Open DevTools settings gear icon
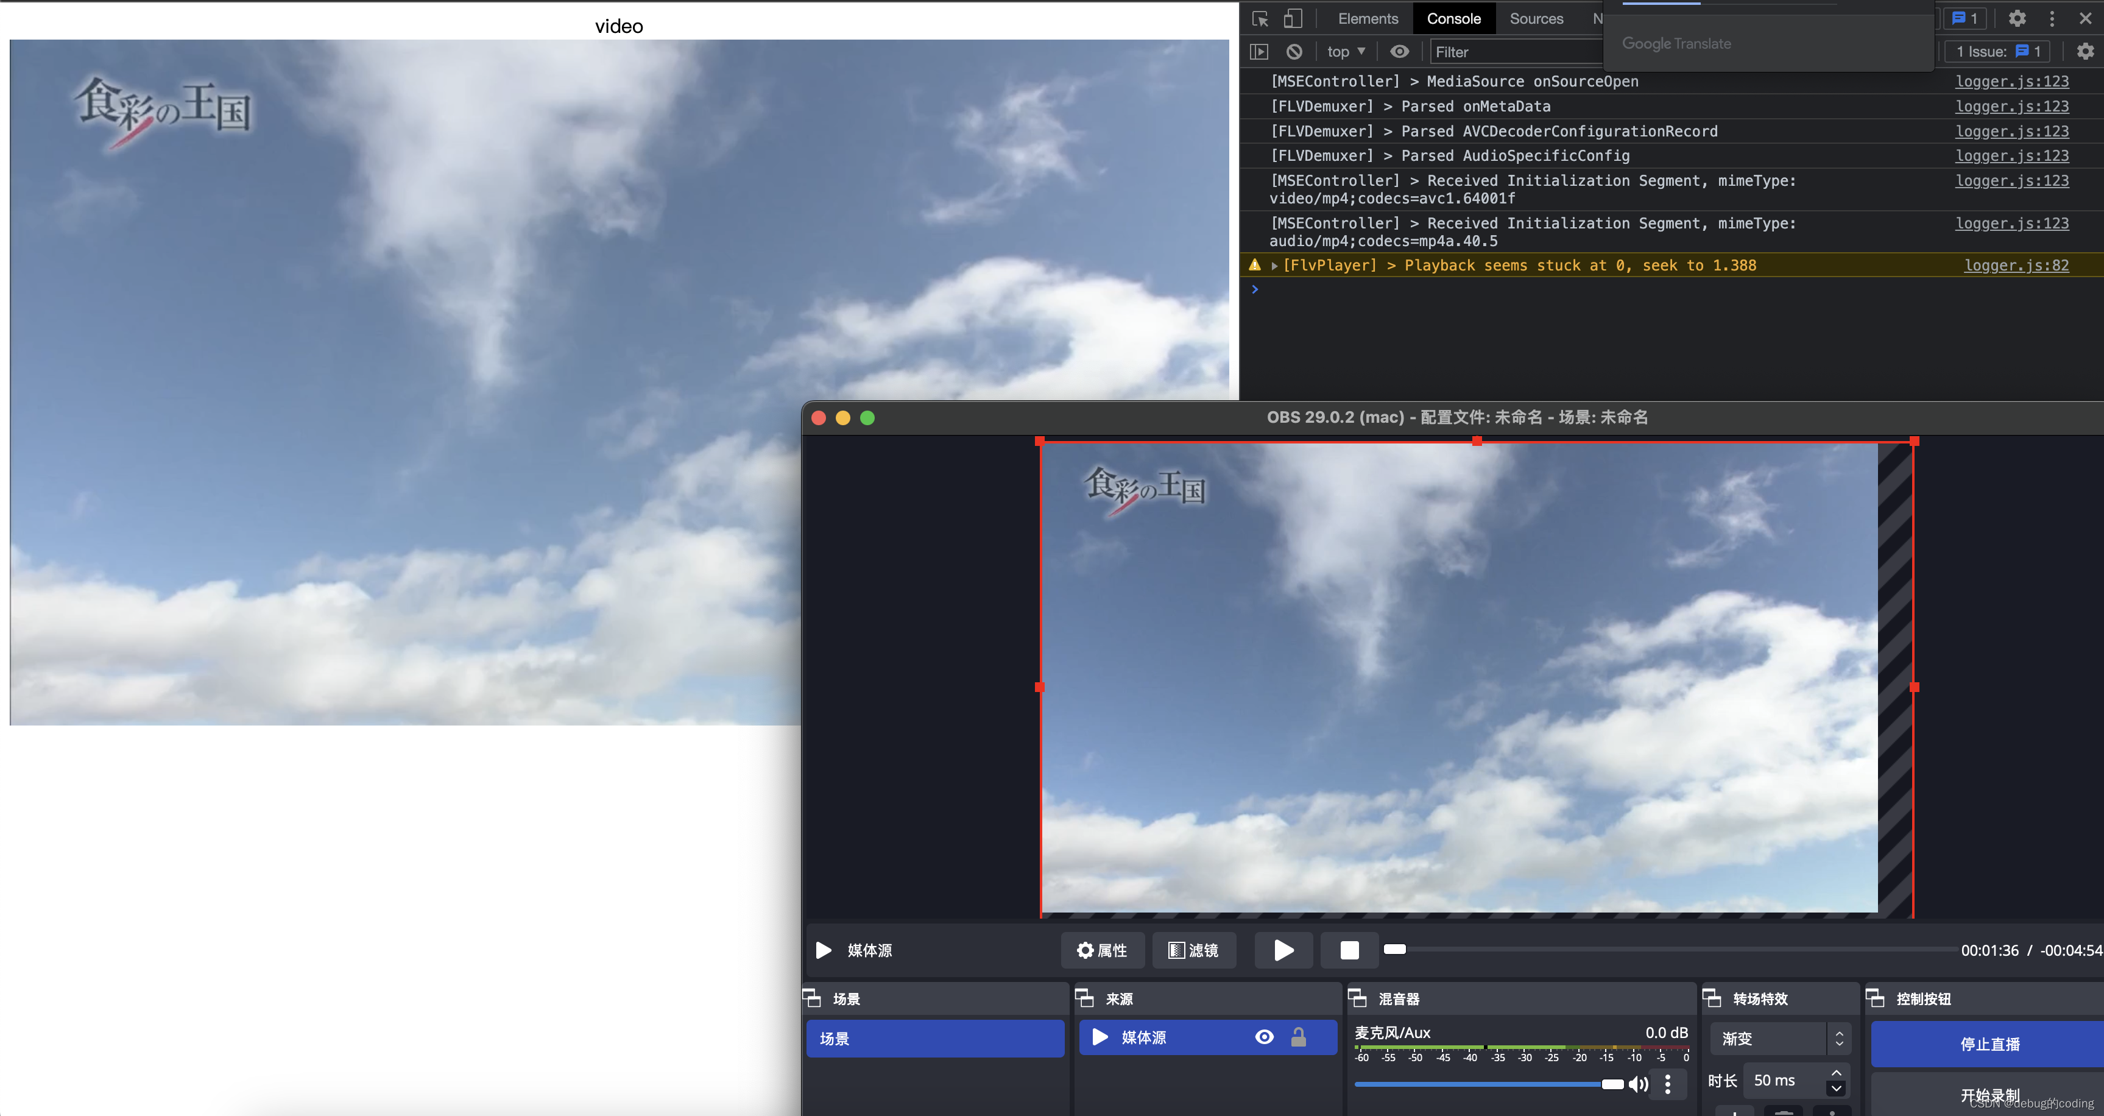 [x=2017, y=19]
